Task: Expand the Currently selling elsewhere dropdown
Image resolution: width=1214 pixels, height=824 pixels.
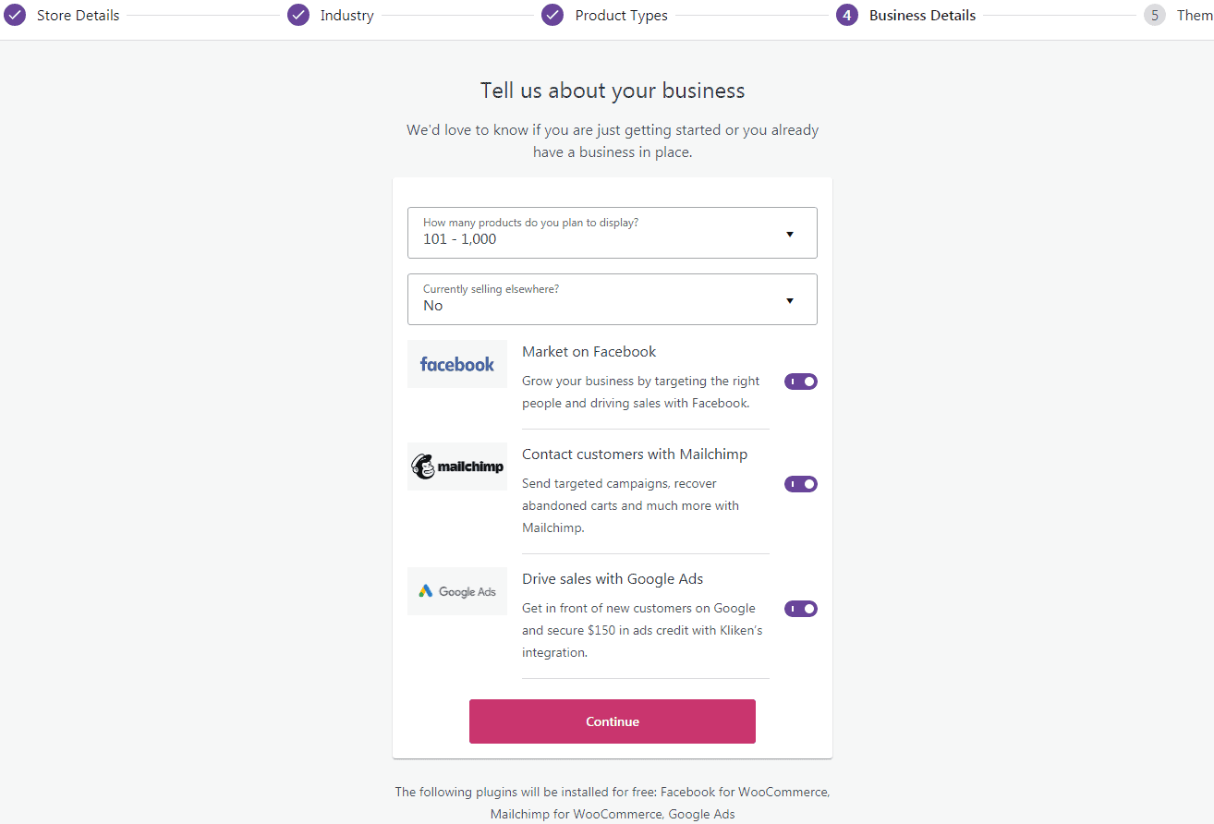Action: [x=612, y=299]
